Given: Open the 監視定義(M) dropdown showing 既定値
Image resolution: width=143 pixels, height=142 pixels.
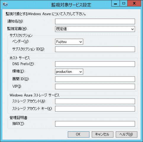Looking at the screenshot, I should [95, 29].
